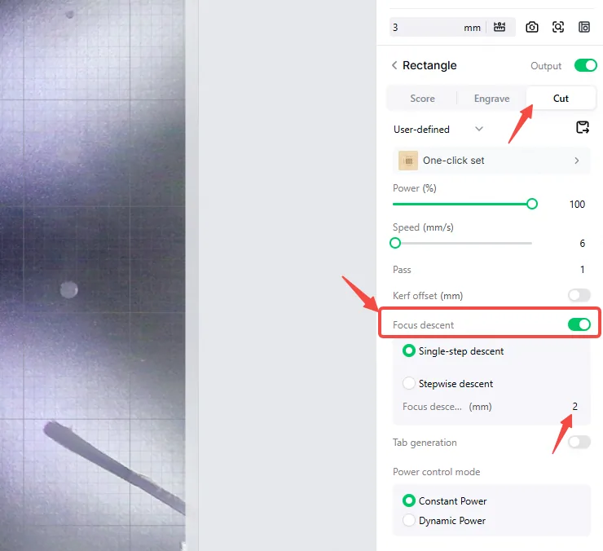Choose Constant Power mode
Image resolution: width=603 pixels, height=551 pixels.
pos(409,500)
